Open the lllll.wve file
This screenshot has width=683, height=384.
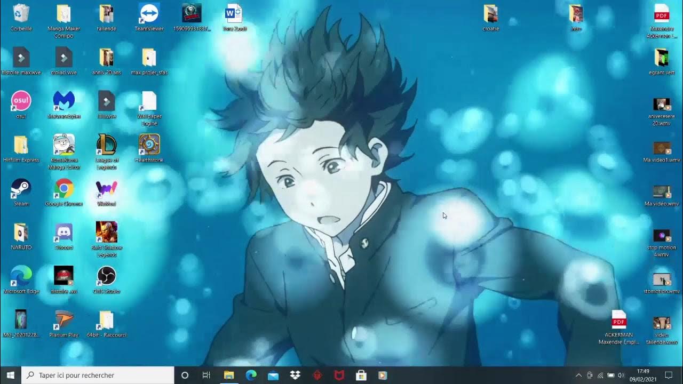click(x=106, y=105)
